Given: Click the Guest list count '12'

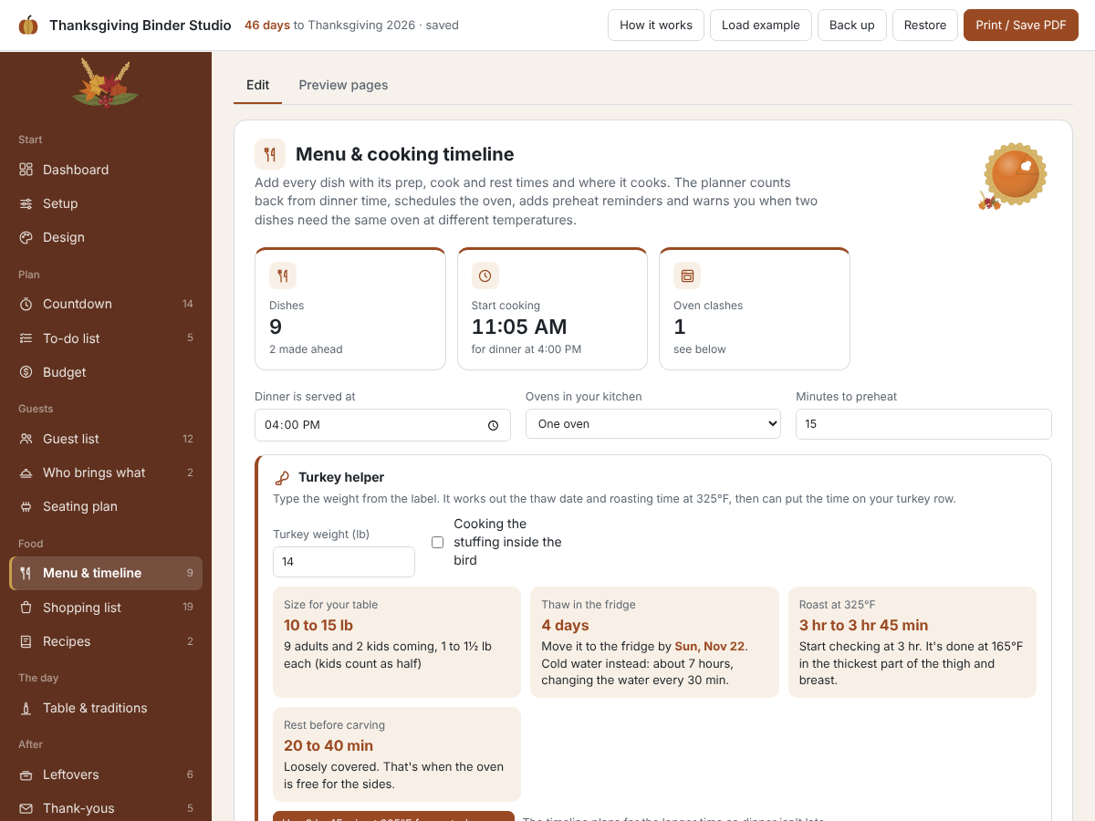Looking at the screenshot, I should [188, 439].
